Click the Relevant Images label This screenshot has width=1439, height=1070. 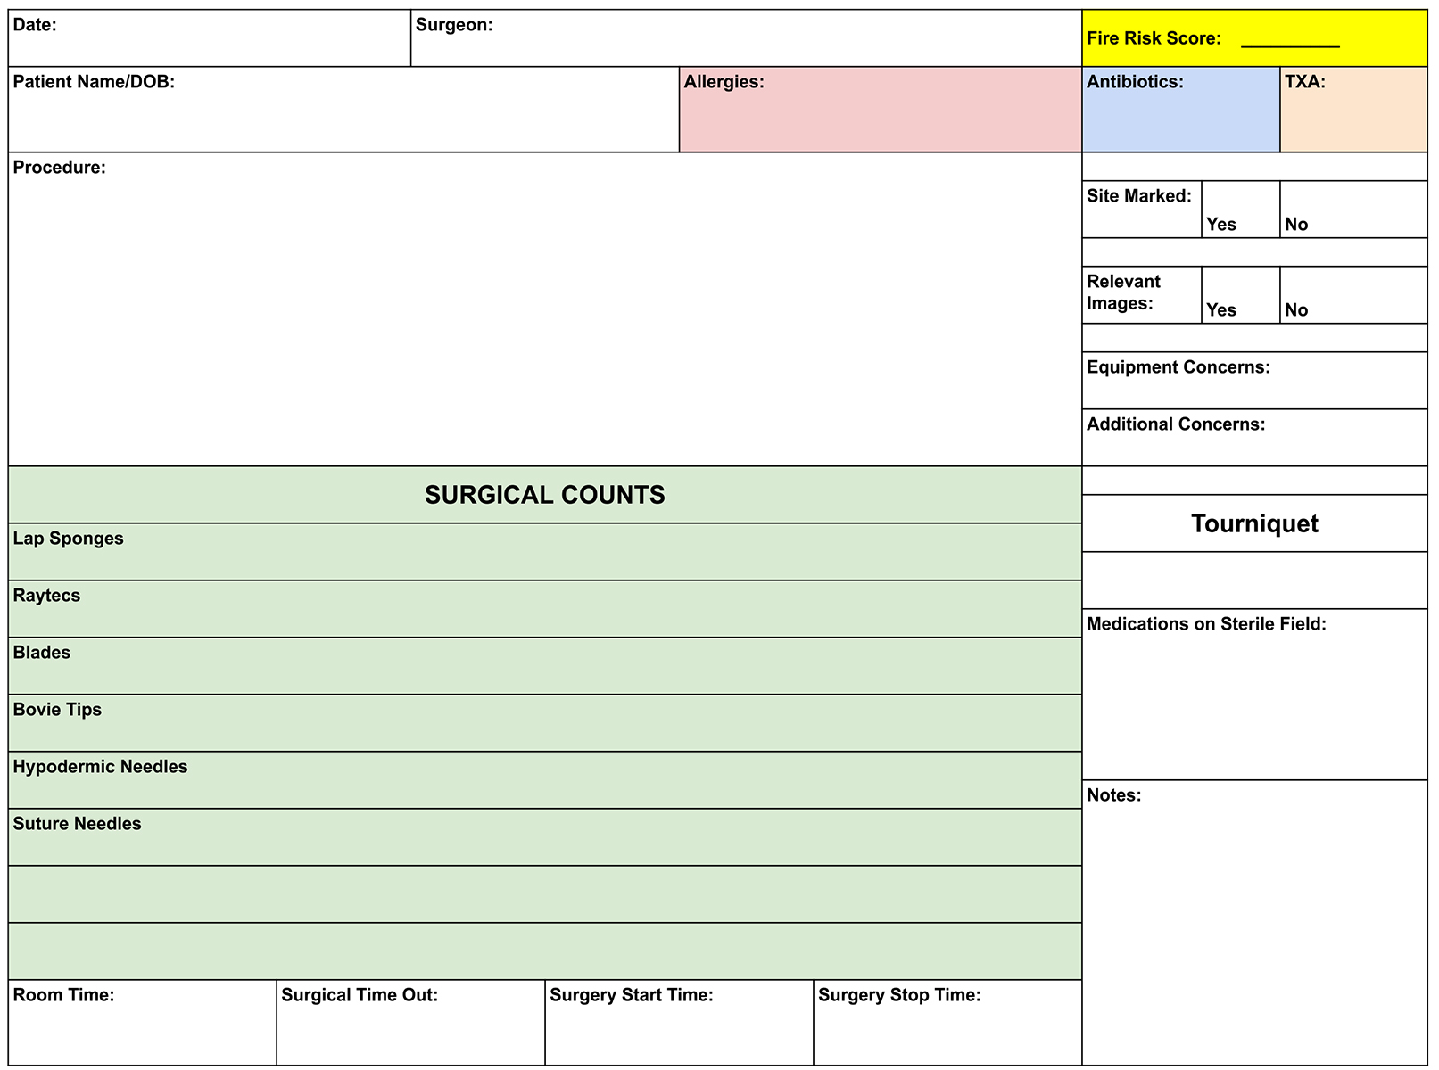coord(1123,292)
